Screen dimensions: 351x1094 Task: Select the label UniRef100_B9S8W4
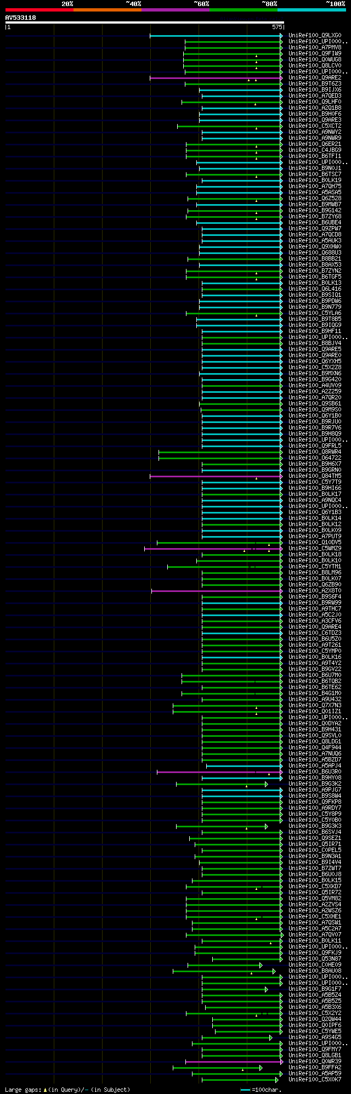(x=315, y=796)
